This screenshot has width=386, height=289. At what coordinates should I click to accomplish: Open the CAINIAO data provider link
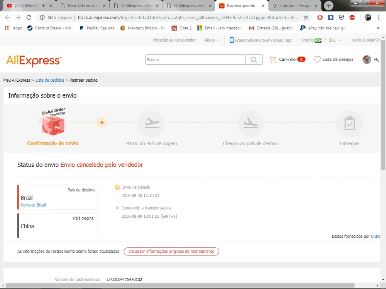376,237
